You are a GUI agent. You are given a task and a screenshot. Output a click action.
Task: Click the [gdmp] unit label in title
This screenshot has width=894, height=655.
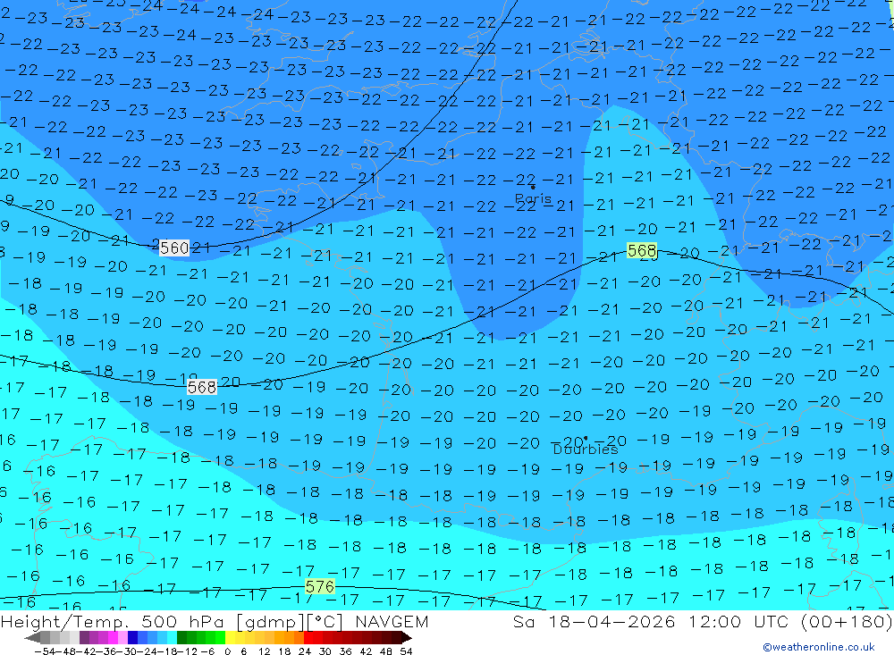(x=272, y=621)
